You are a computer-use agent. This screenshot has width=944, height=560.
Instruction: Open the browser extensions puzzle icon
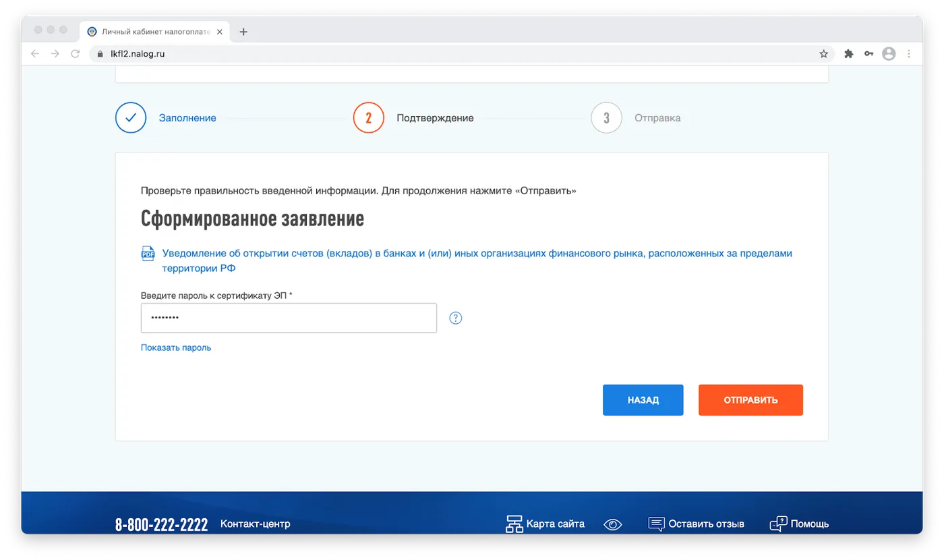click(849, 54)
